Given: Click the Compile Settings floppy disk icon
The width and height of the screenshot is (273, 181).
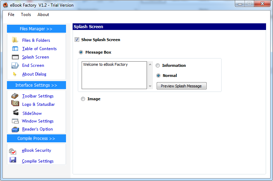Looking at the screenshot, I should (x=13, y=160).
